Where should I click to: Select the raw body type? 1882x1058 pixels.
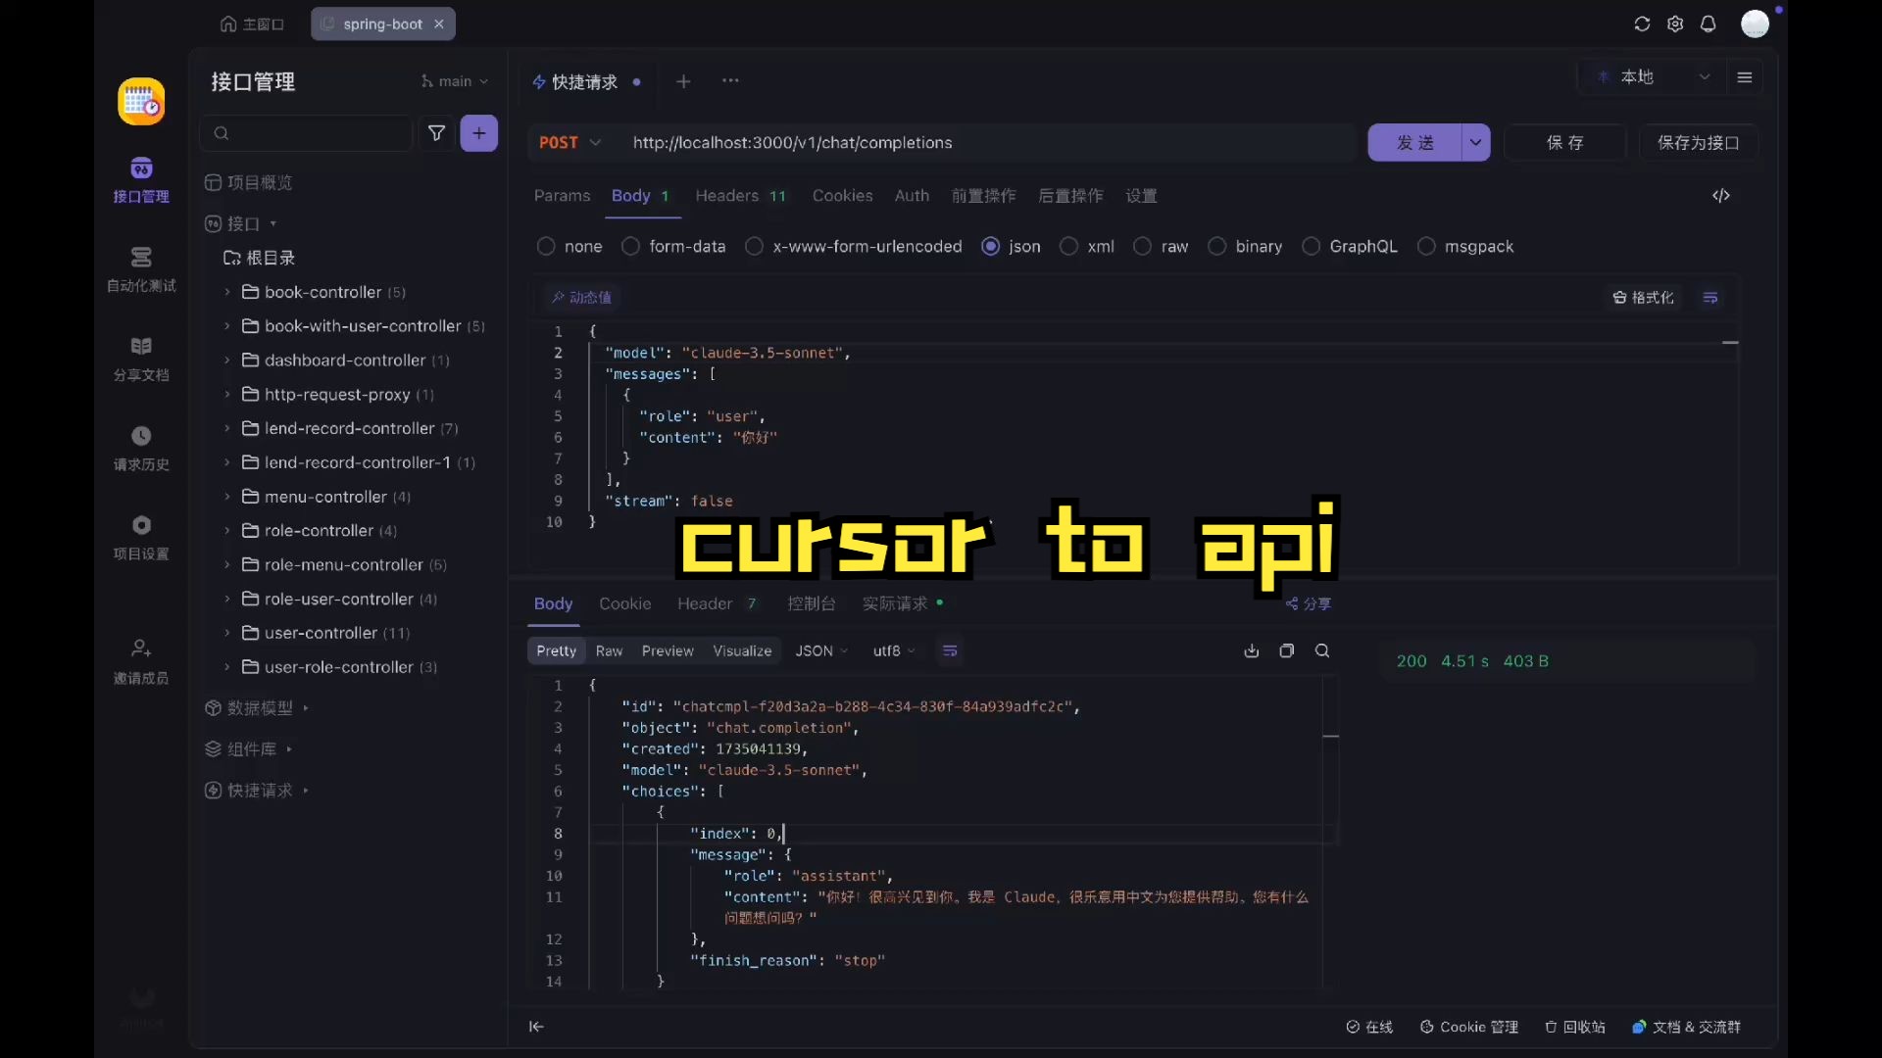pos(1143,247)
